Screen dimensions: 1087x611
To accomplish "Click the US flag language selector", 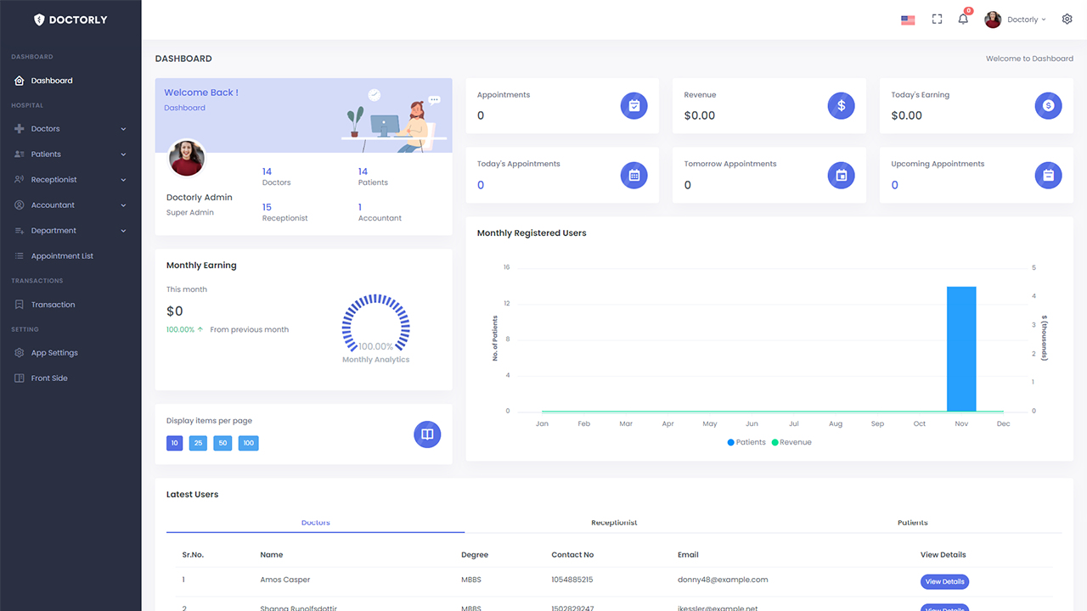I will pyautogui.click(x=907, y=19).
